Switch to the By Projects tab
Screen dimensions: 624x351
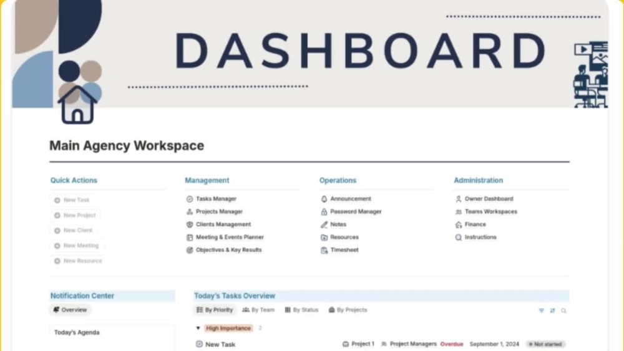click(348, 310)
